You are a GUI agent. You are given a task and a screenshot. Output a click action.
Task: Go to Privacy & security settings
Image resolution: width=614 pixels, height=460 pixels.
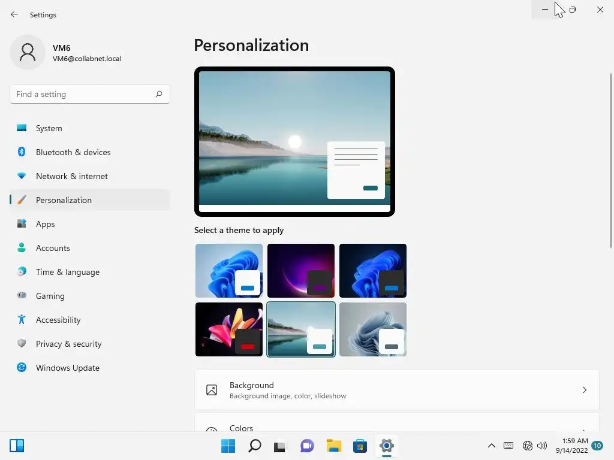pos(90,344)
